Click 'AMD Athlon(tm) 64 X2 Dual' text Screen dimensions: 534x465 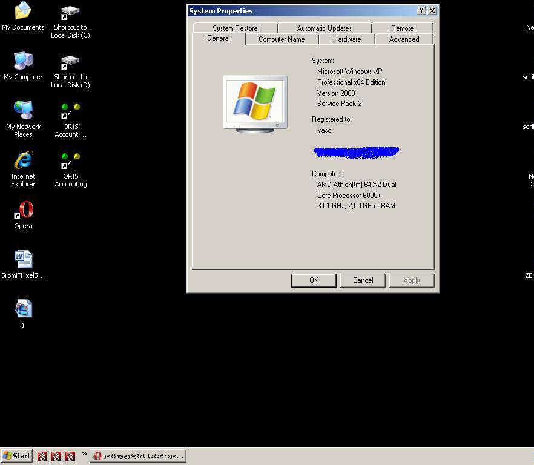[357, 185]
